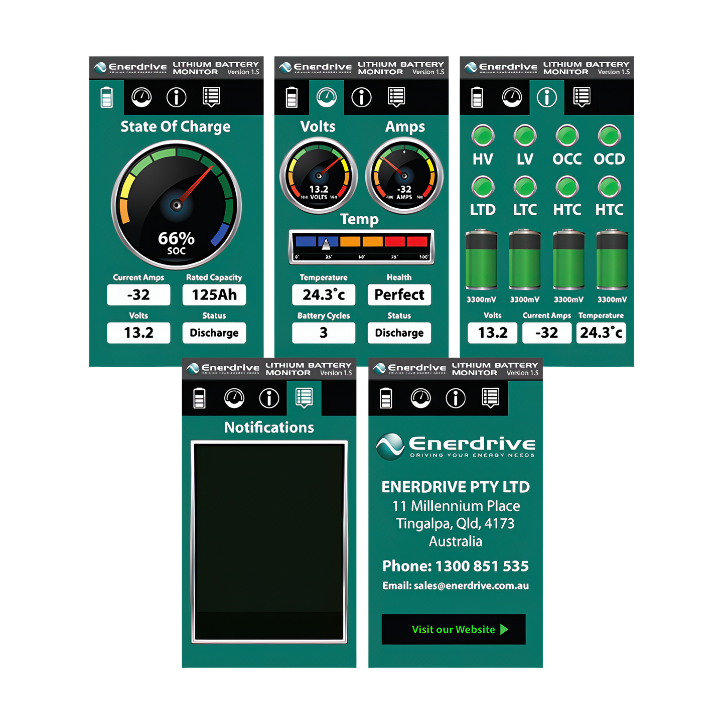Click Rated Capacity value 125Ah
This screenshot has width=725, height=725.
click(214, 295)
